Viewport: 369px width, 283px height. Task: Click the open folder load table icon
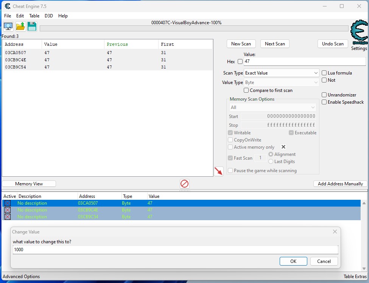coord(20,26)
